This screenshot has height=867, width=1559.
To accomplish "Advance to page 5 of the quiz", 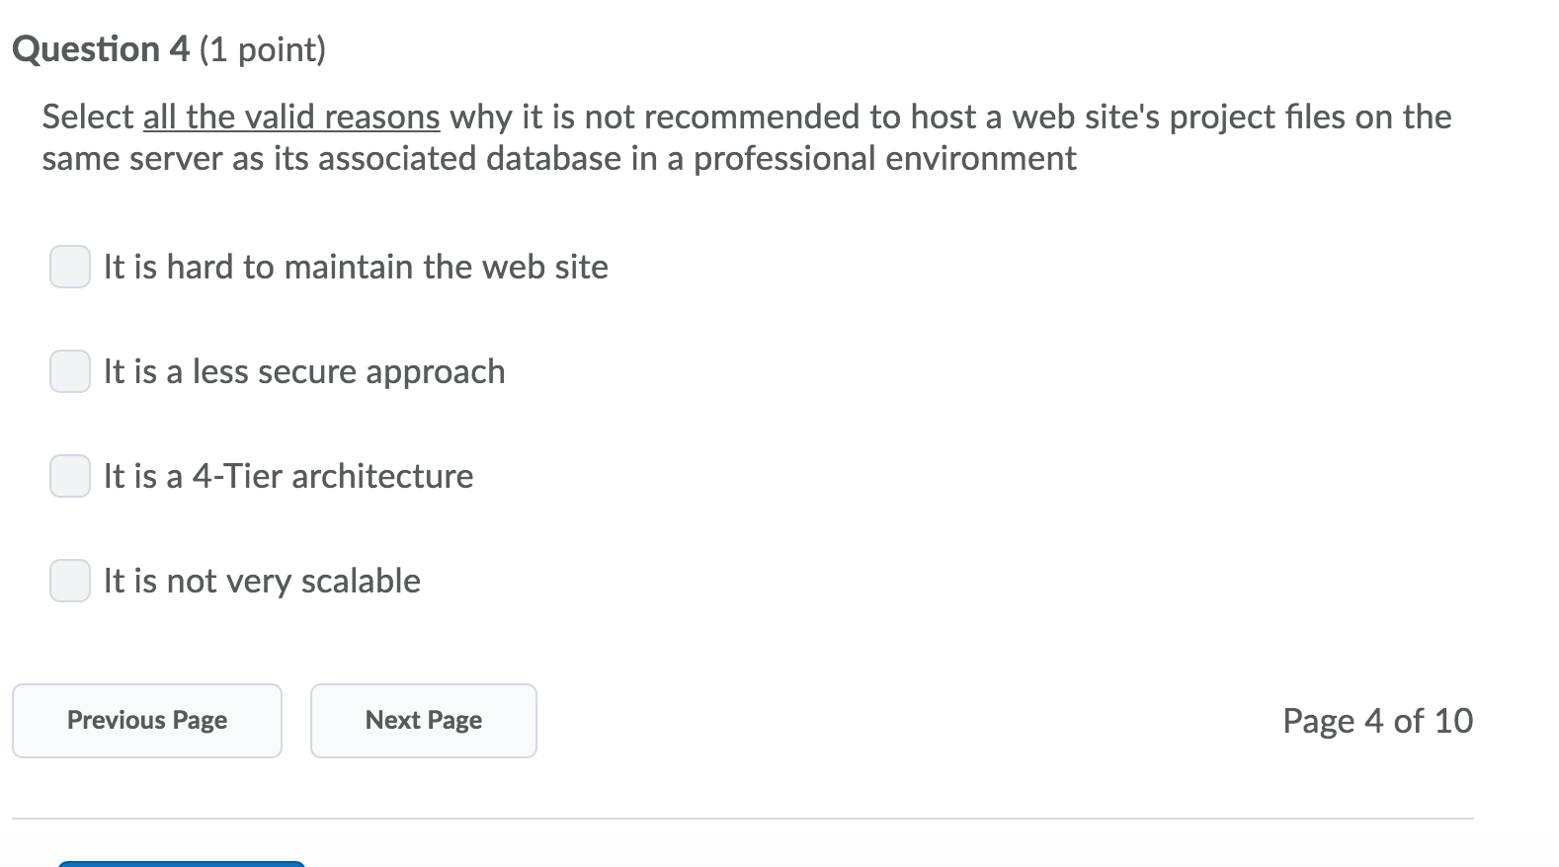I will (x=423, y=721).
